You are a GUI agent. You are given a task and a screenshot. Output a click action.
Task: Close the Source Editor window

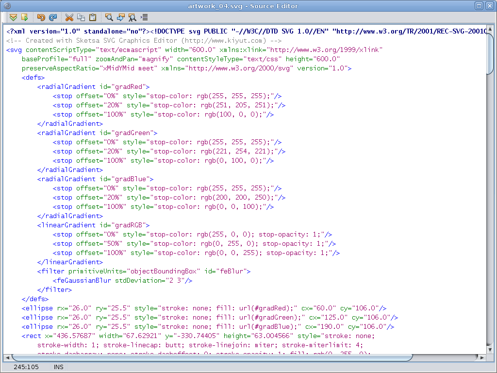(489, 6)
